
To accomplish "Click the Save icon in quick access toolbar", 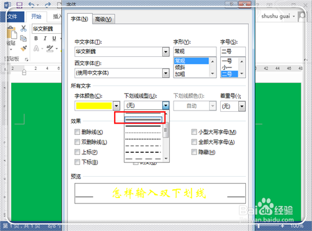I will click(19, 4).
